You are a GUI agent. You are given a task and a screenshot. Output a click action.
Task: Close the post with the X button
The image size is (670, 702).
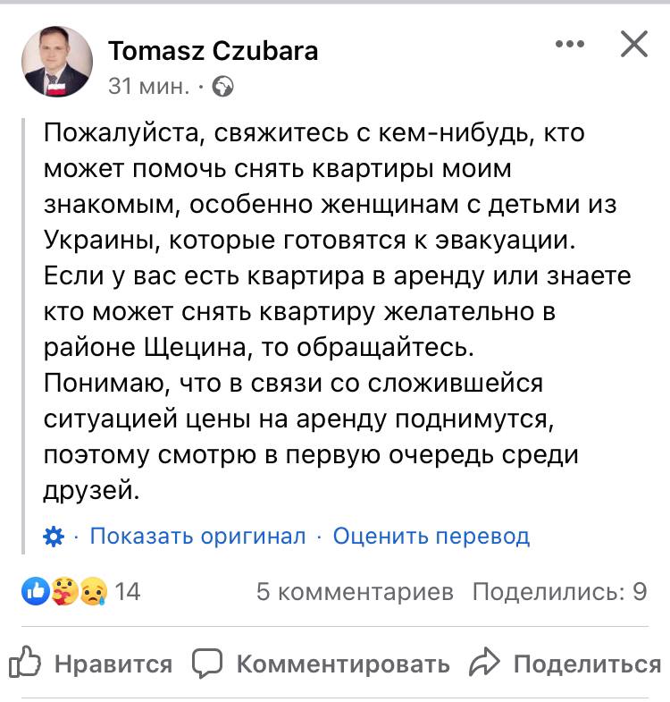(633, 44)
